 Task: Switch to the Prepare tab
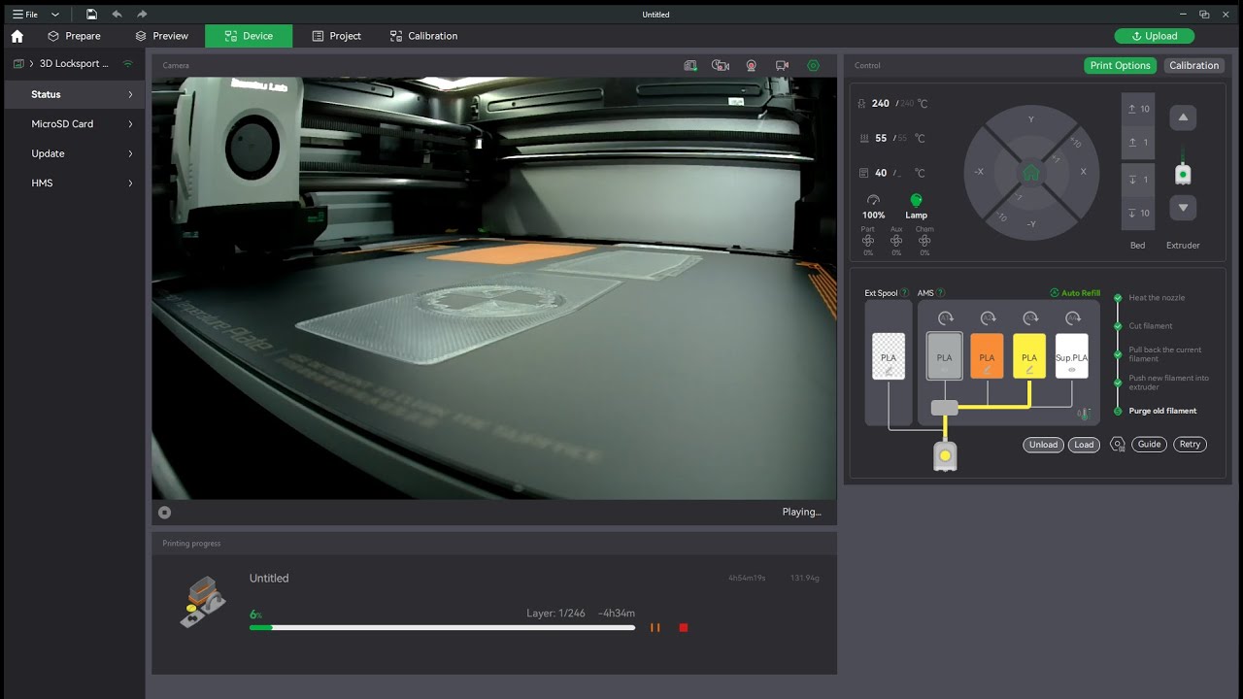(74, 36)
